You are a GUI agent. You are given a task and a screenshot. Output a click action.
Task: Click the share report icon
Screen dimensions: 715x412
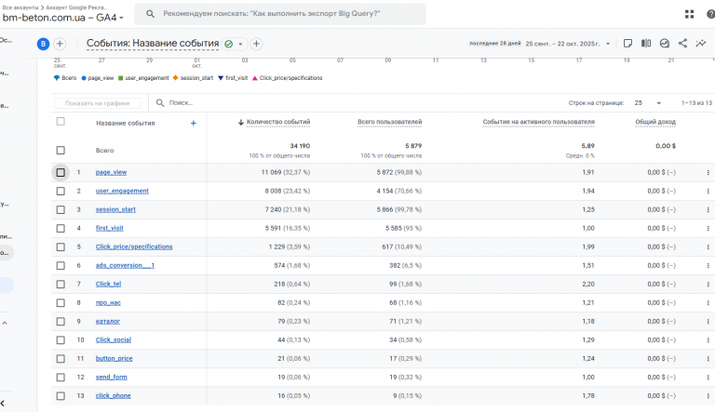[x=682, y=43]
